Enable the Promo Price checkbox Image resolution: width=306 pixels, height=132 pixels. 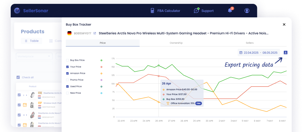click(x=67, y=80)
